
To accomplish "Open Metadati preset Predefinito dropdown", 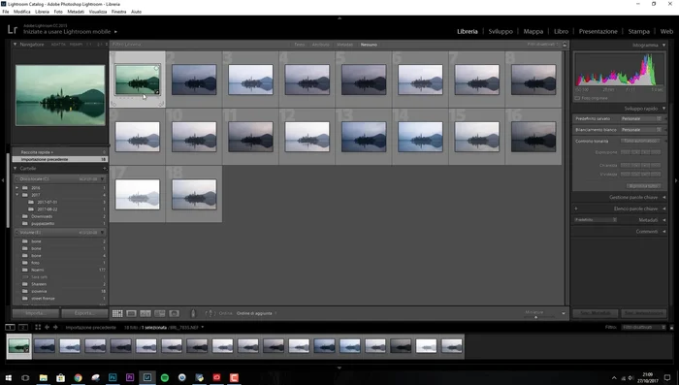I will pos(596,220).
